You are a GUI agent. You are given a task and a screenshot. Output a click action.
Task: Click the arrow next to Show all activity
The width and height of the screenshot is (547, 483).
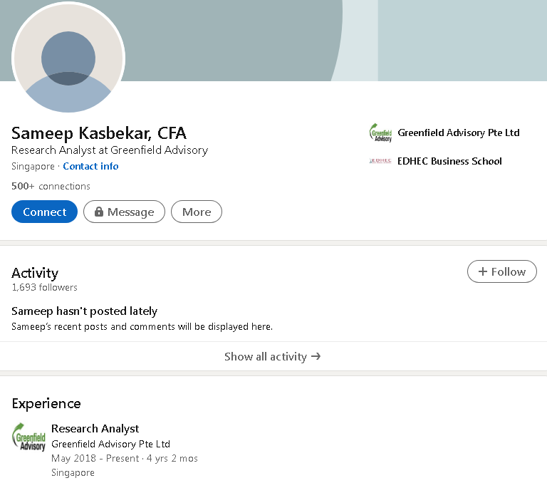316,356
